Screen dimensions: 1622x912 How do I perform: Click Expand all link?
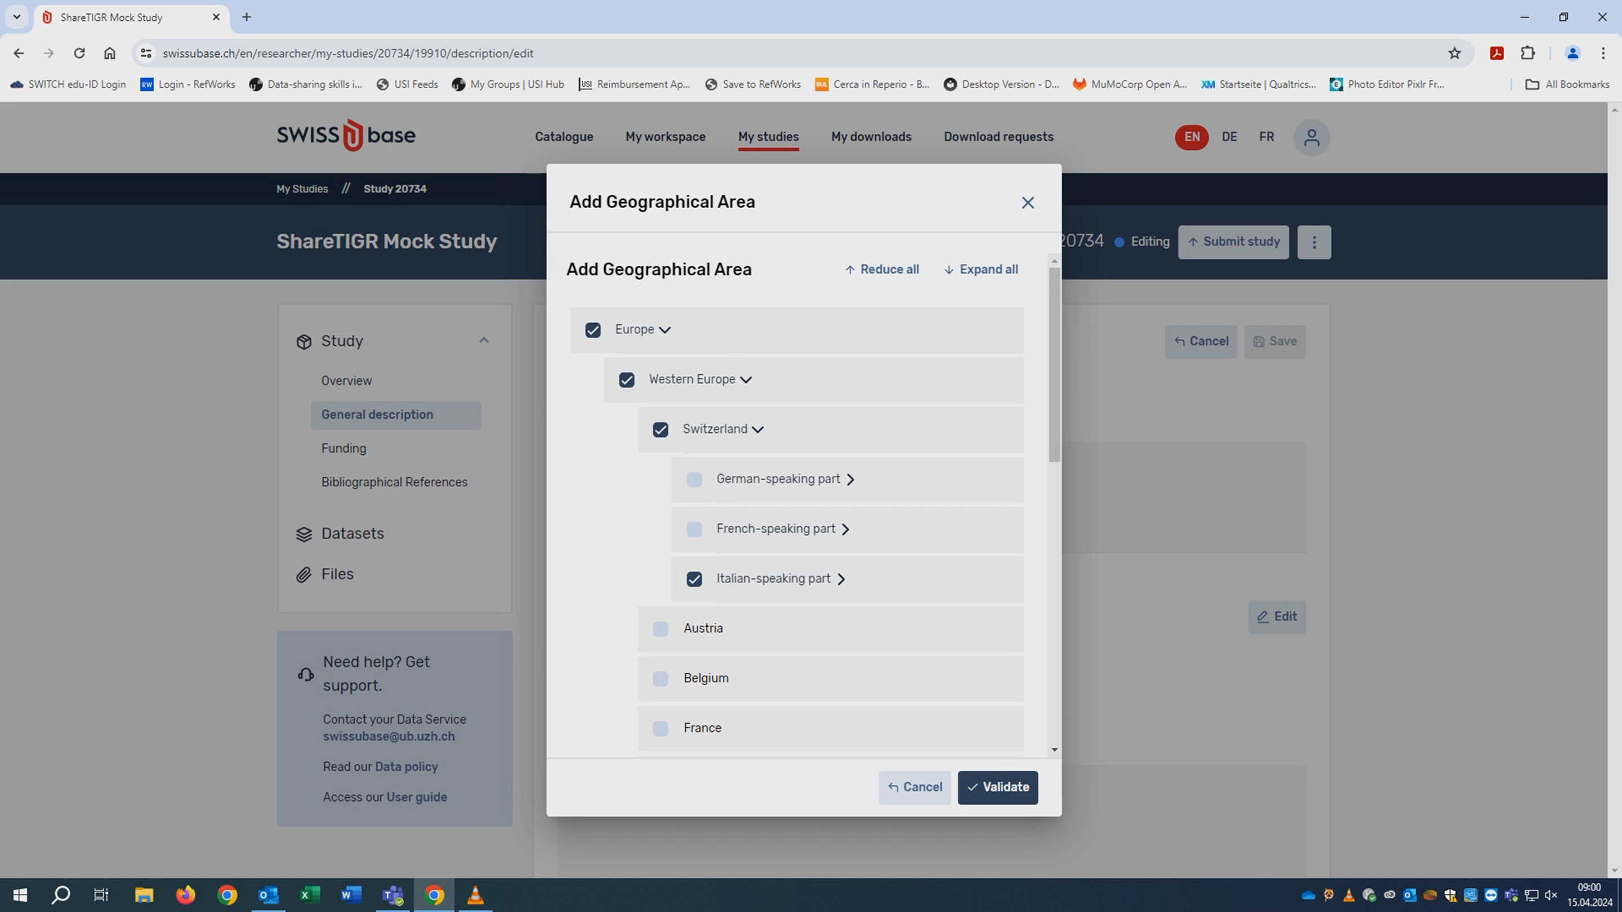[x=981, y=270]
